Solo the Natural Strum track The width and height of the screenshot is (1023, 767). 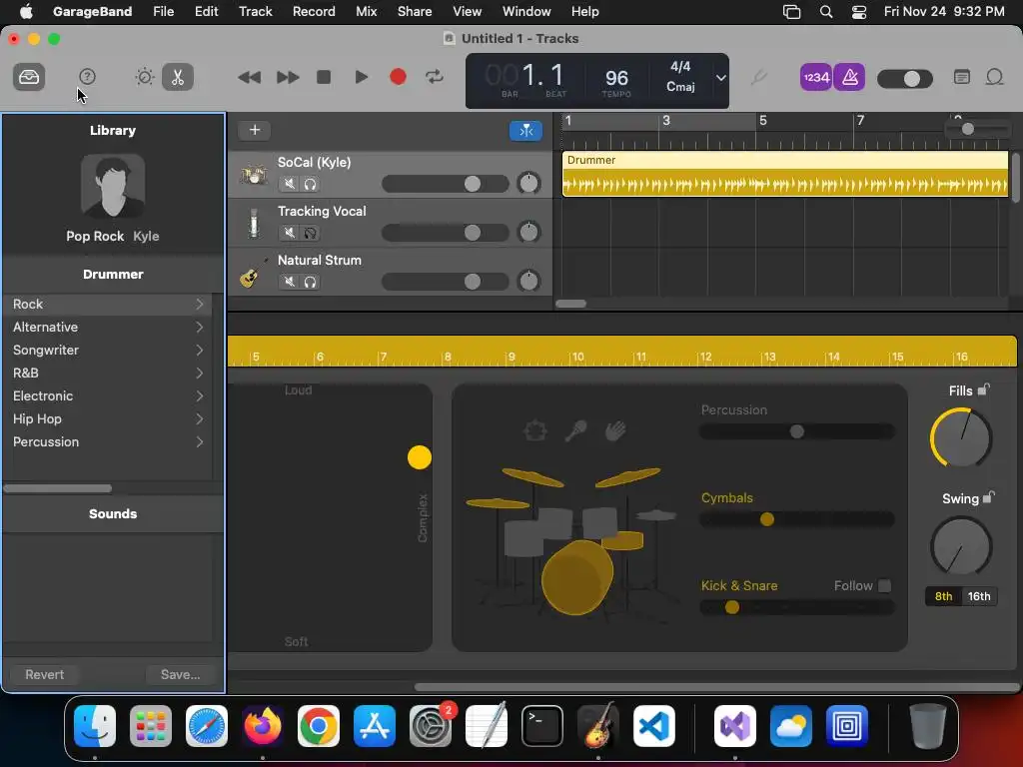click(x=310, y=282)
